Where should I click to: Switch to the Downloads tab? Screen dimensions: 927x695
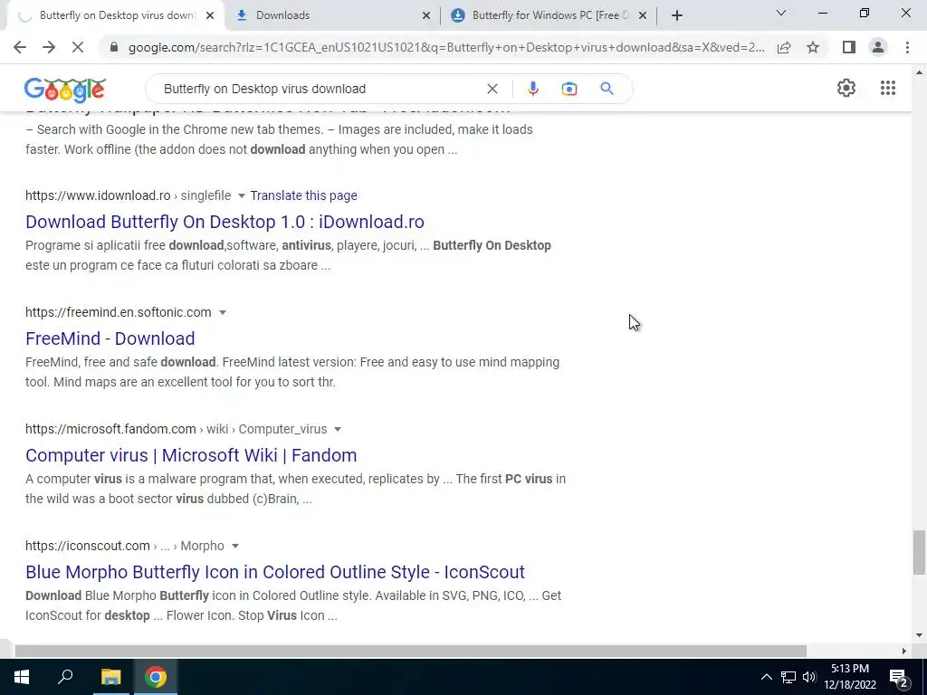[x=333, y=15]
